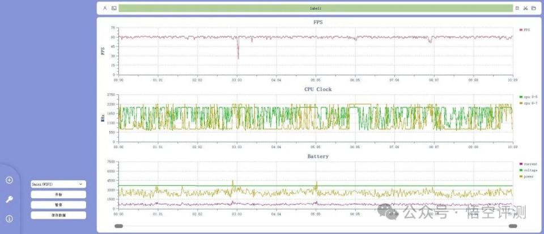544x234 pixels.
Task: Click the 开始 start button
Action: point(58,194)
